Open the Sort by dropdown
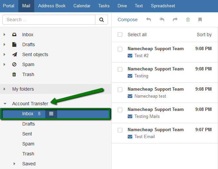This screenshot has width=218, height=169. tap(204, 35)
